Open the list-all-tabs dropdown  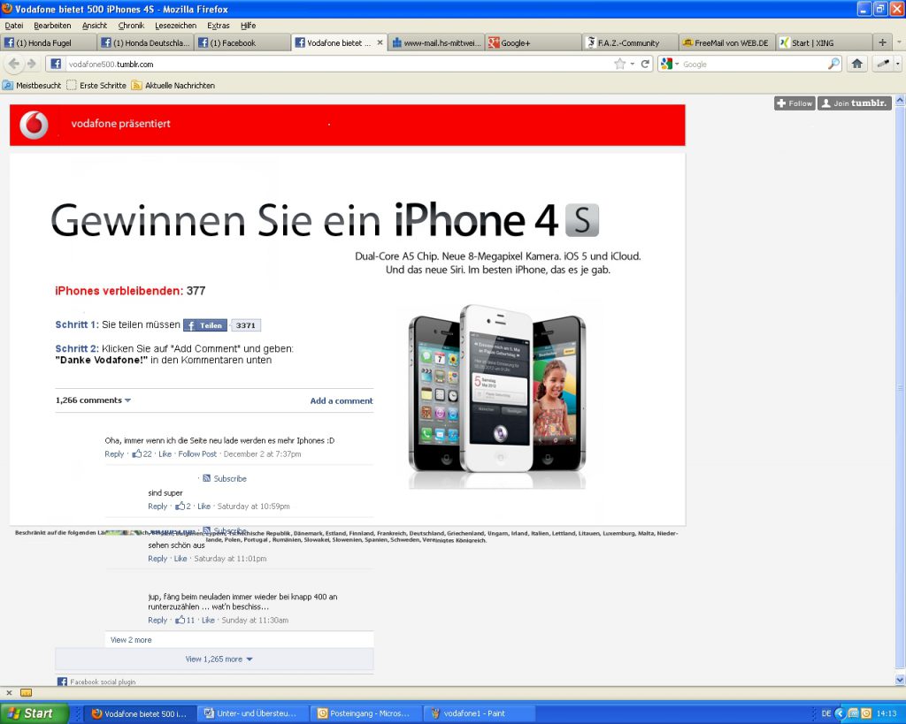click(x=899, y=42)
